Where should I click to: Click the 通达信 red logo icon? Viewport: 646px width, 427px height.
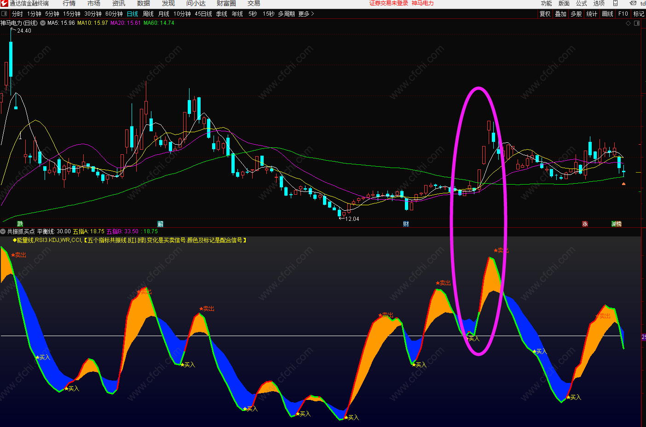pos(4,4)
